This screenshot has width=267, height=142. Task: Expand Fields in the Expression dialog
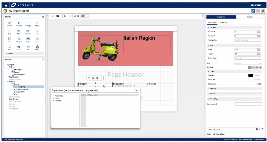click(57, 98)
